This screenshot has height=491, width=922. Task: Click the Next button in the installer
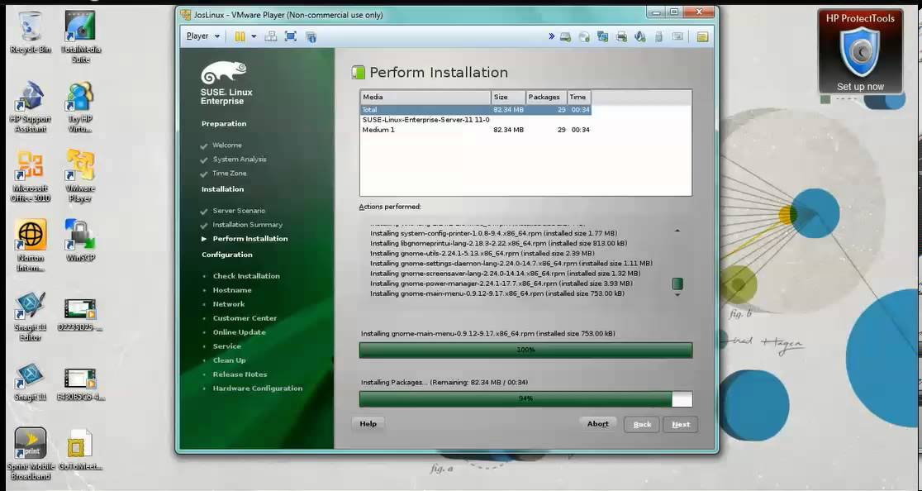point(681,425)
